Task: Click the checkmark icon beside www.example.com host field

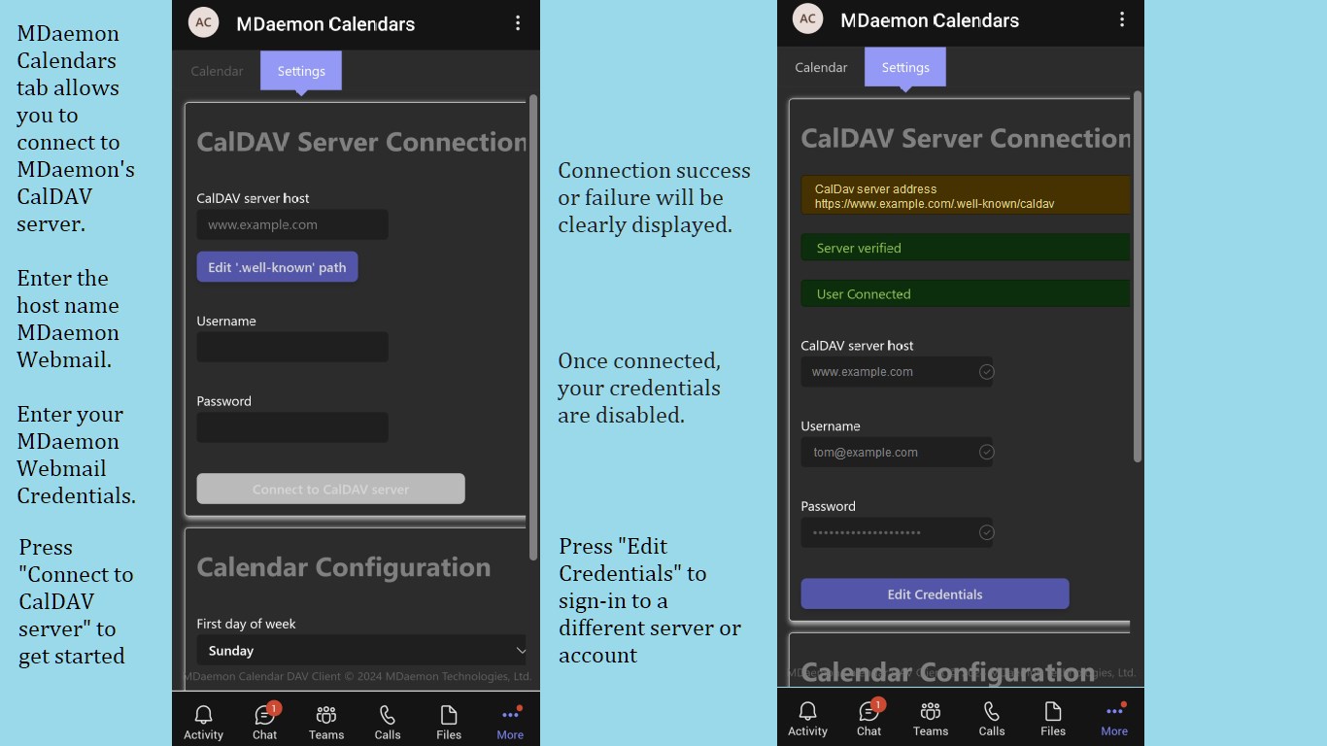Action: tap(986, 371)
